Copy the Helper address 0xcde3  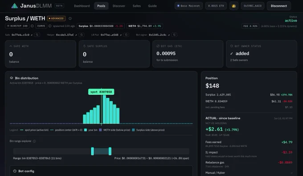pos(82,35)
